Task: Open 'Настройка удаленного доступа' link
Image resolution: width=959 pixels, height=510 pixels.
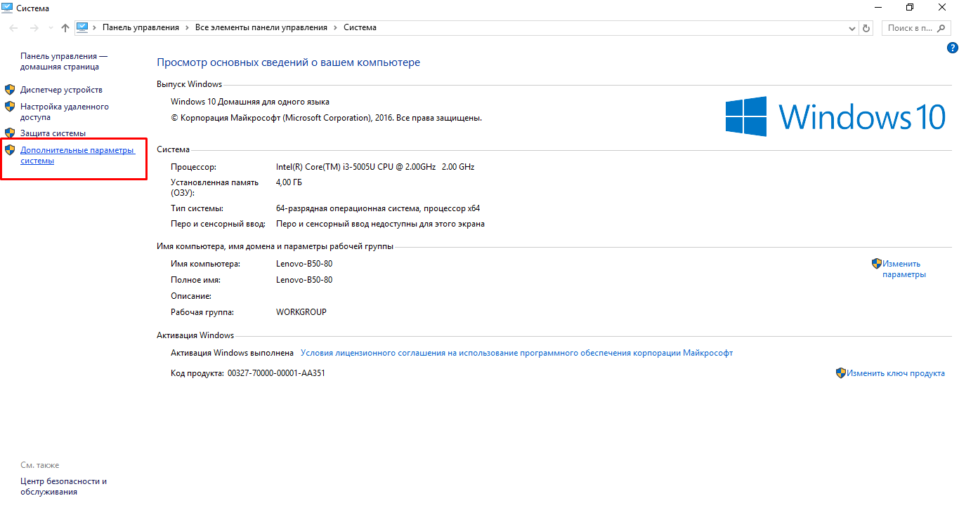Action: click(65, 112)
